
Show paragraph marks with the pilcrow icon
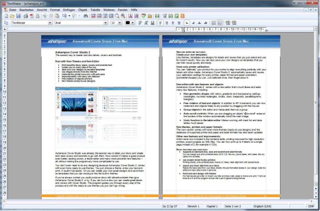click(x=164, y=16)
